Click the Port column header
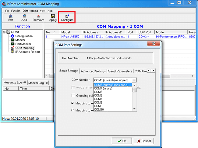 (132, 32)
